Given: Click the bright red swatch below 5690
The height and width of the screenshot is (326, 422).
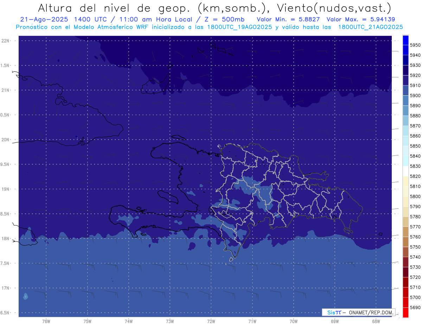Looking at the screenshot, I should (x=405, y=312).
